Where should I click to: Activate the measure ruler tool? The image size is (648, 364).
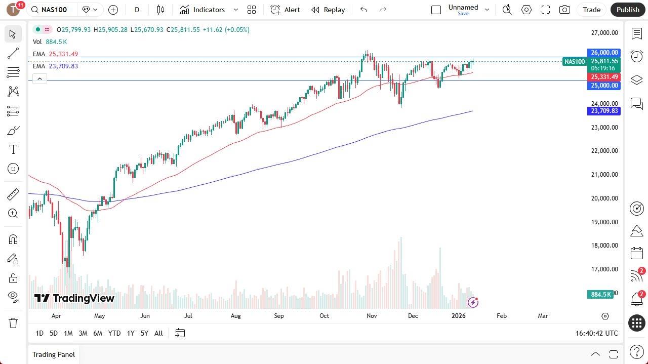13,194
